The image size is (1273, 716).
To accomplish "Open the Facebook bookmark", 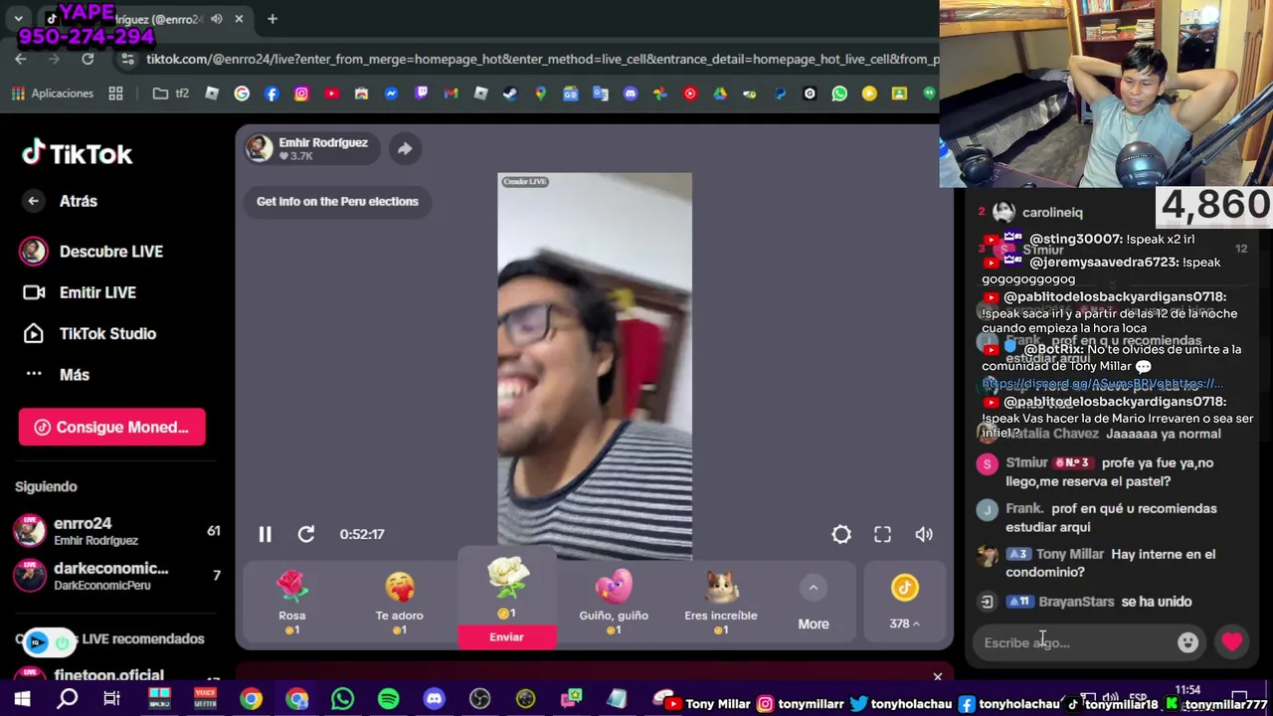I will coord(272,93).
